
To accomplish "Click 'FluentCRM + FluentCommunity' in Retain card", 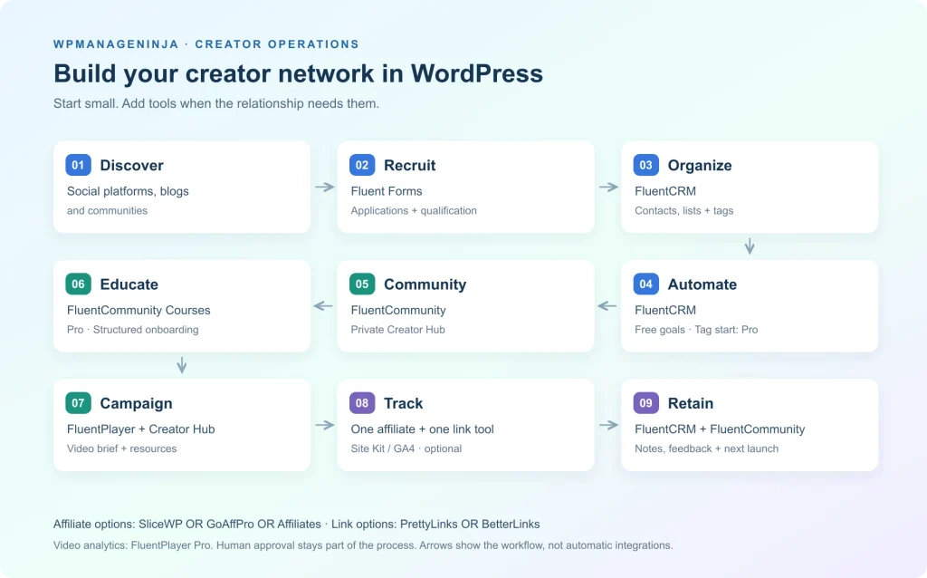I will [x=720, y=429].
